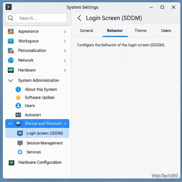The image size is (182, 182).
Task: Open Software Update entry
Action: click(39, 98)
